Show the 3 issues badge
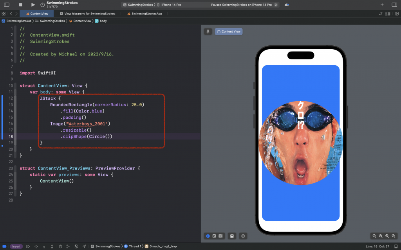 [276, 5]
